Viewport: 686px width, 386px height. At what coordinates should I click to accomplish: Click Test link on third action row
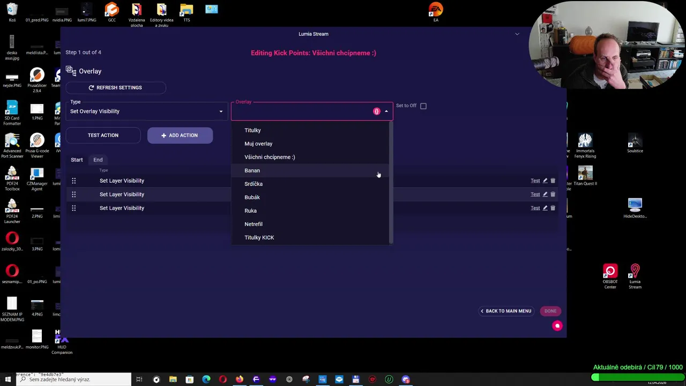pos(535,208)
